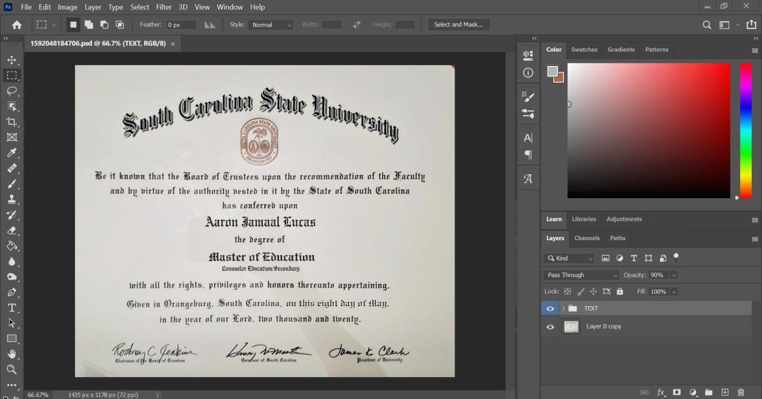Open the collapsed Paragraph panel icon

528,154
